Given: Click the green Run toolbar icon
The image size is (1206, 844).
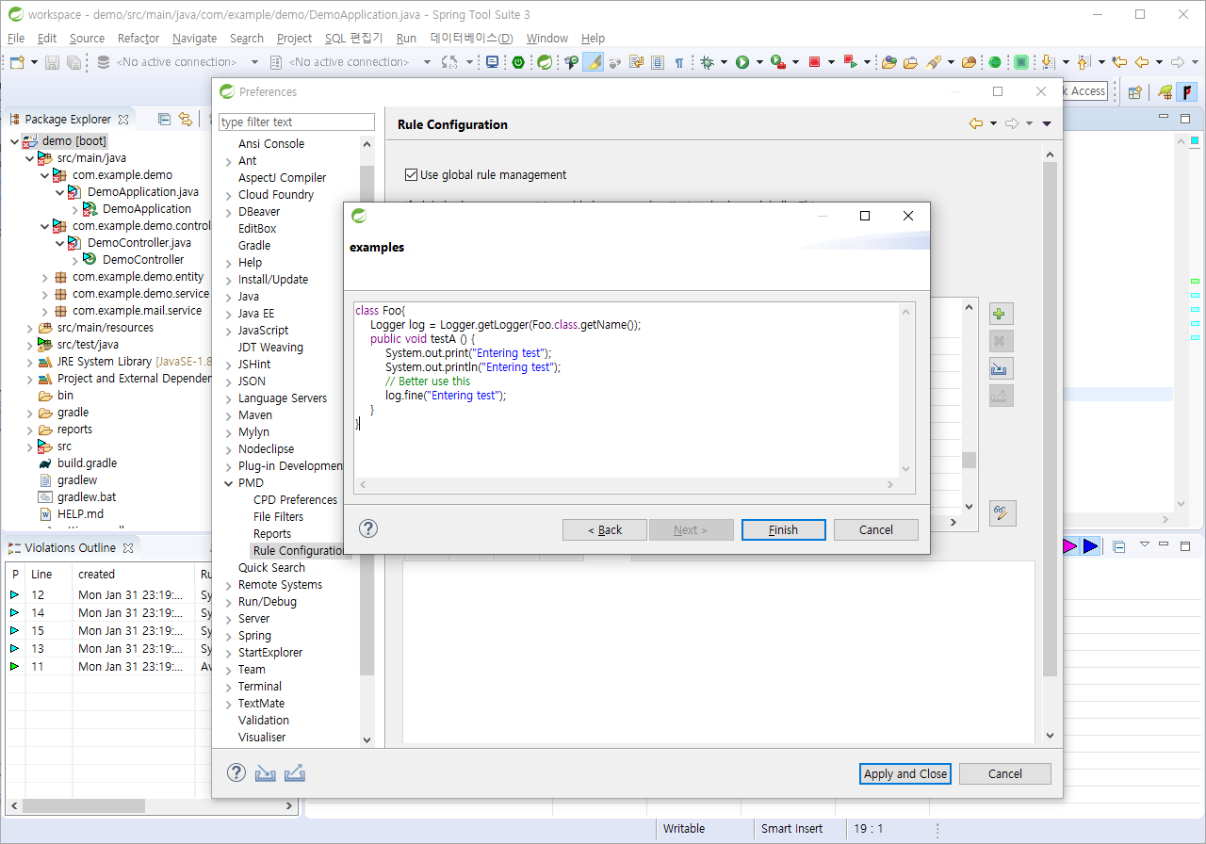Looking at the screenshot, I should tap(742, 62).
